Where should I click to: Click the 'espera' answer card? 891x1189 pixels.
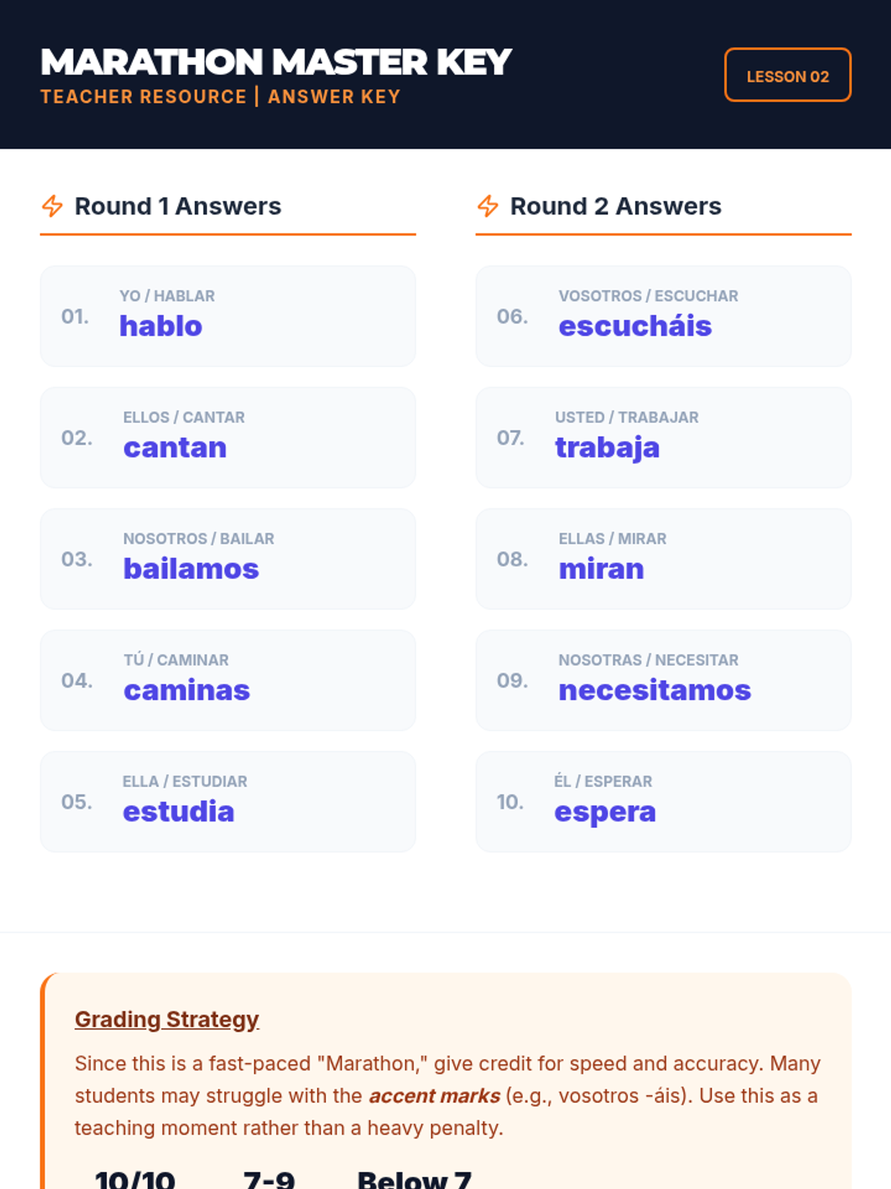point(663,802)
